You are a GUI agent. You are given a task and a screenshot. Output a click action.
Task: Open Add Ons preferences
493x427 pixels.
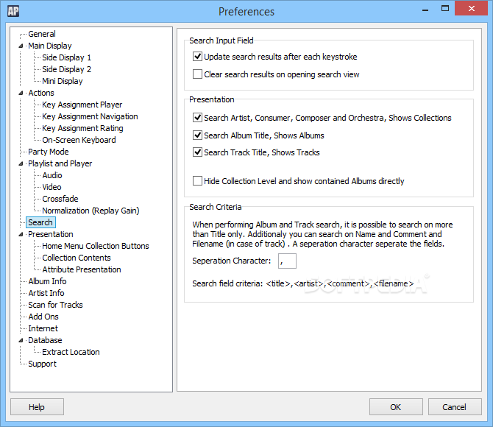pyautogui.click(x=43, y=317)
